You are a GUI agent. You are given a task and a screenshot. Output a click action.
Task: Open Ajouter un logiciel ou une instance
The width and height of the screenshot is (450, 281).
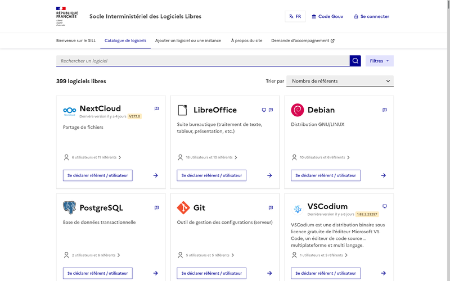click(188, 40)
